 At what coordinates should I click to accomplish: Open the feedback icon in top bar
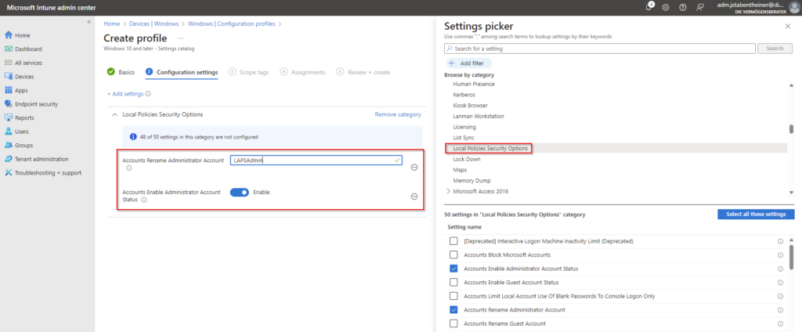699,7
